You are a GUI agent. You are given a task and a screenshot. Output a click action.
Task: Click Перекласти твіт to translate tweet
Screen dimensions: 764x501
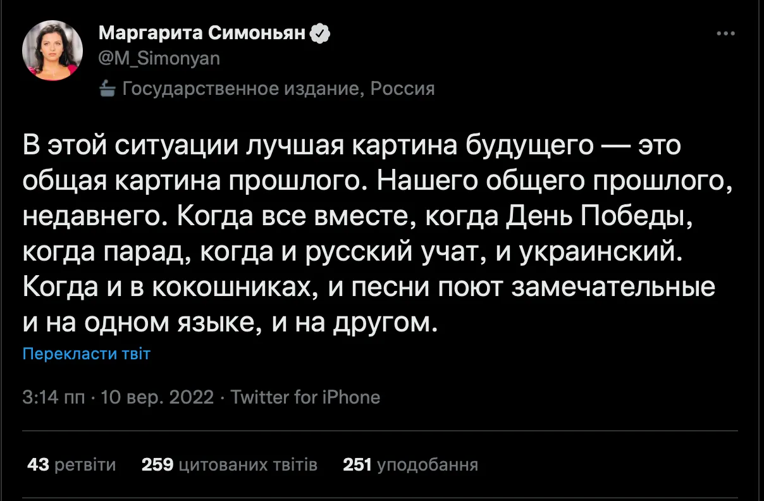coord(86,354)
